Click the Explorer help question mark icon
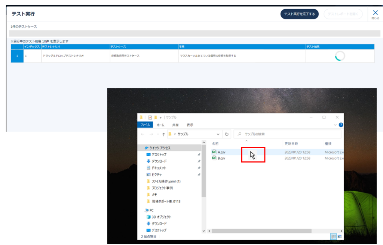The width and height of the screenshot is (383, 245). [x=341, y=125]
